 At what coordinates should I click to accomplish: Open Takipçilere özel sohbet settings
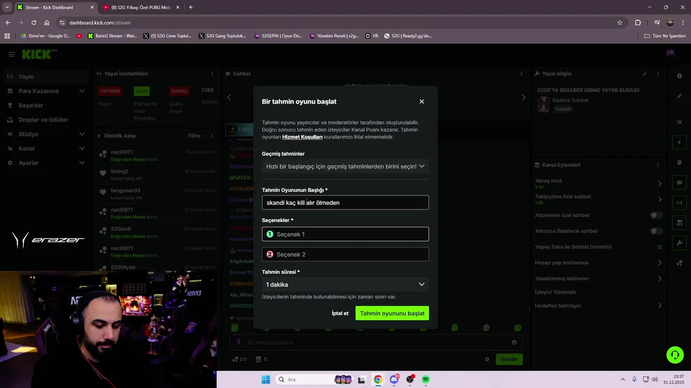[598, 199]
